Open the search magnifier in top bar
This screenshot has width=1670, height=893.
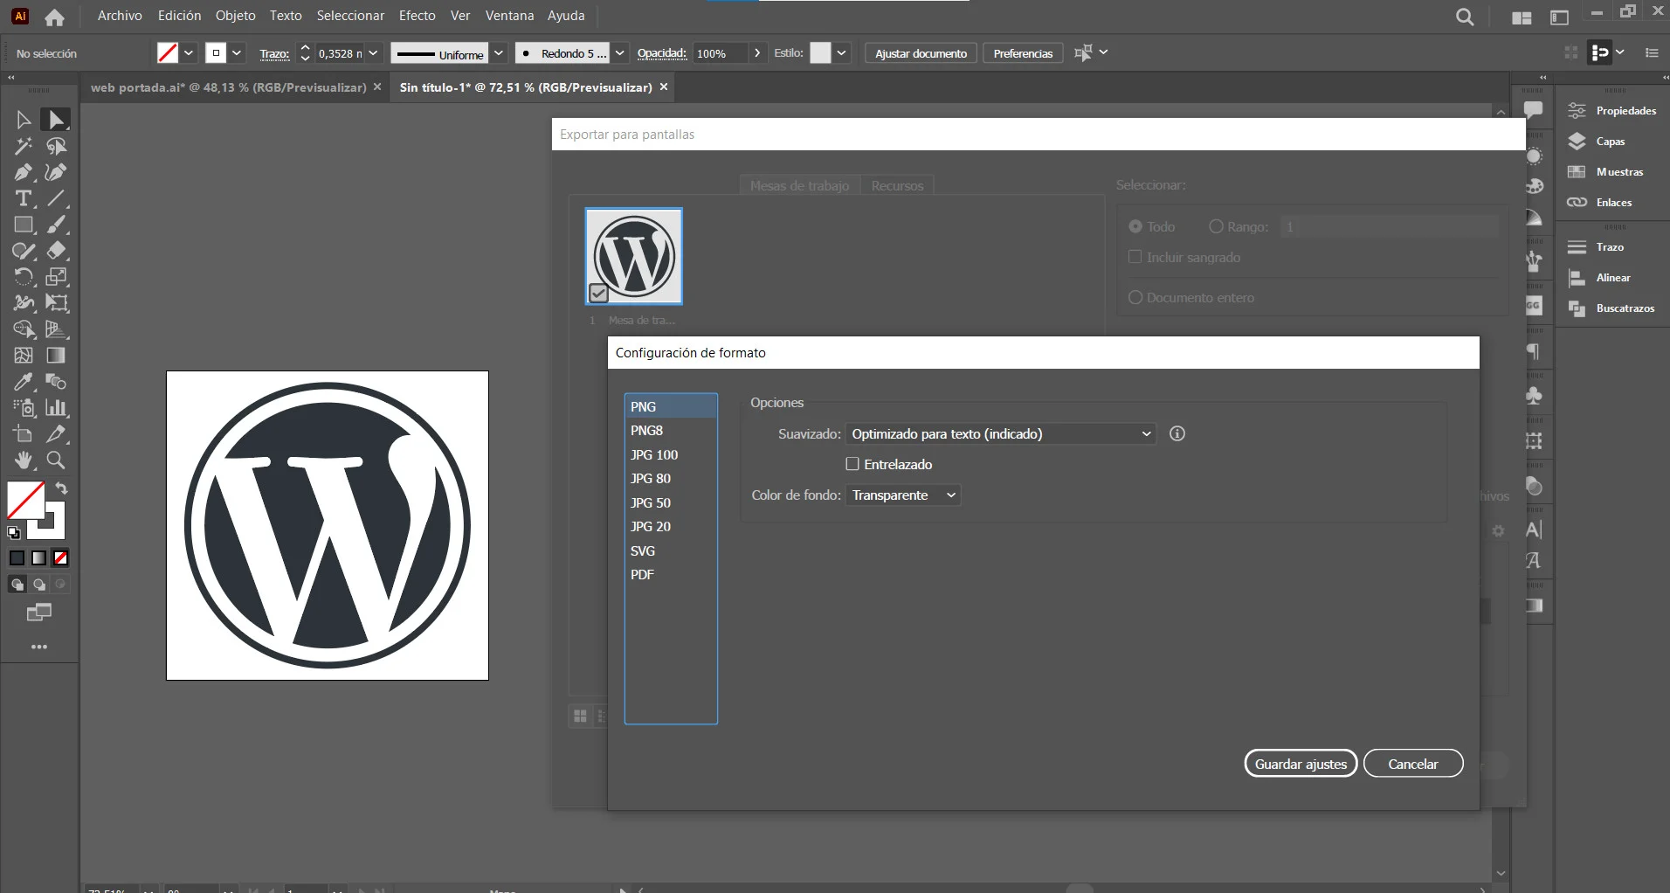coord(1465,17)
